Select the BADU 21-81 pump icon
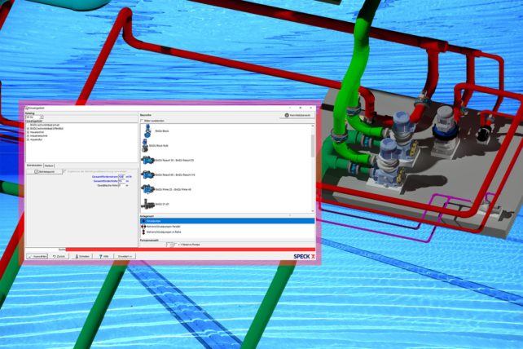Screen dimensions: 523x349 [147, 204]
